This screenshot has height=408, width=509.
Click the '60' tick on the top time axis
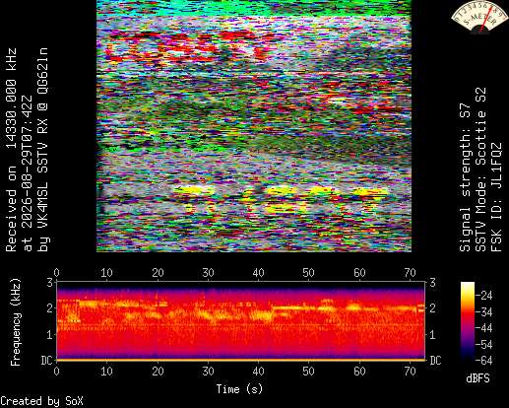[359, 273]
